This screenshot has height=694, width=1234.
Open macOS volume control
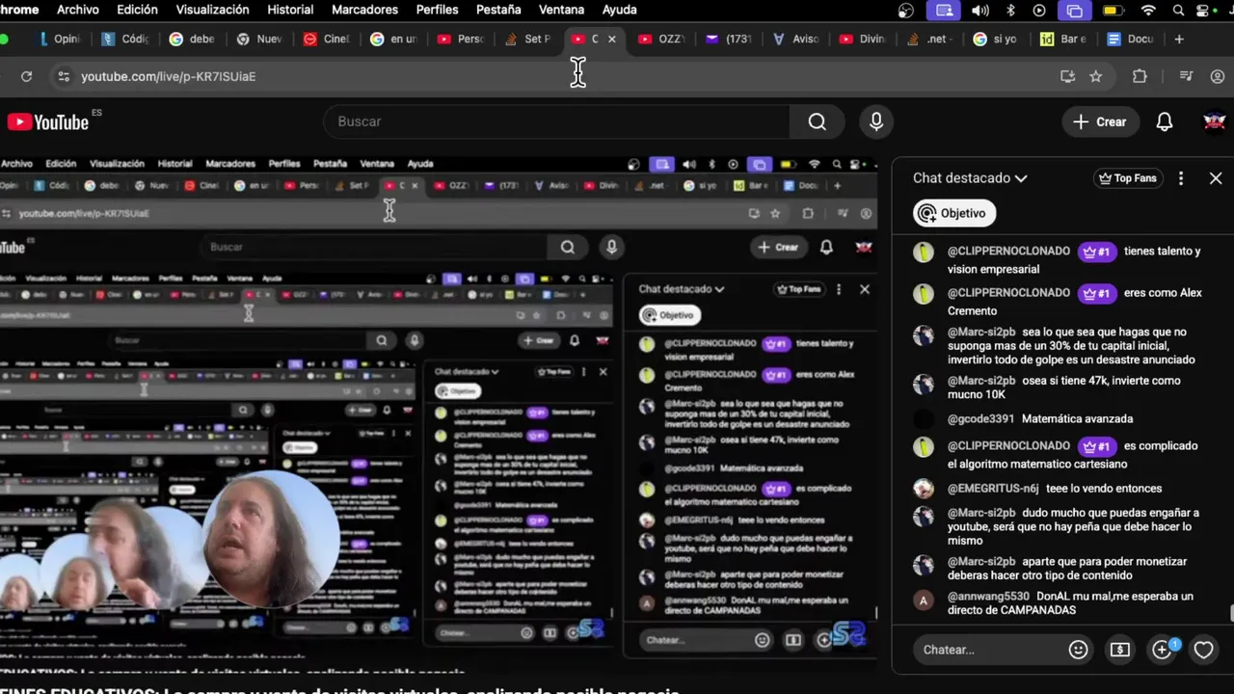[980, 11]
